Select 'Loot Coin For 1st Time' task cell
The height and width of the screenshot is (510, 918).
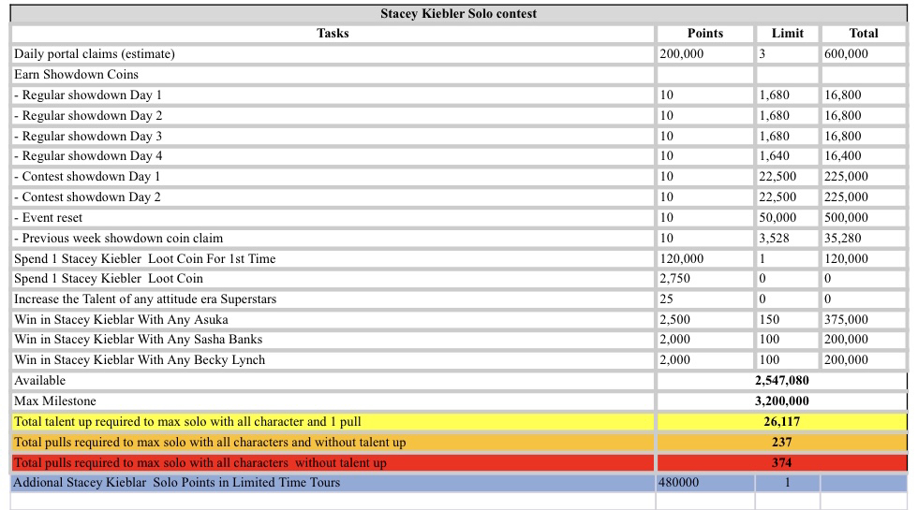333,258
